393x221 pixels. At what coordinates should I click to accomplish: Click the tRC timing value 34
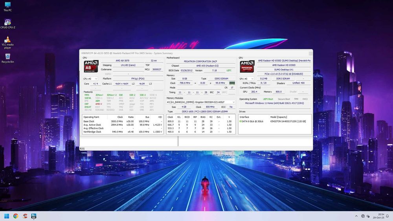tap(218, 92)
